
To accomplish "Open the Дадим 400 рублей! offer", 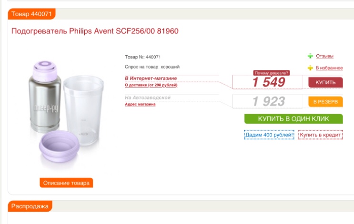I will (x=268, y=135).
